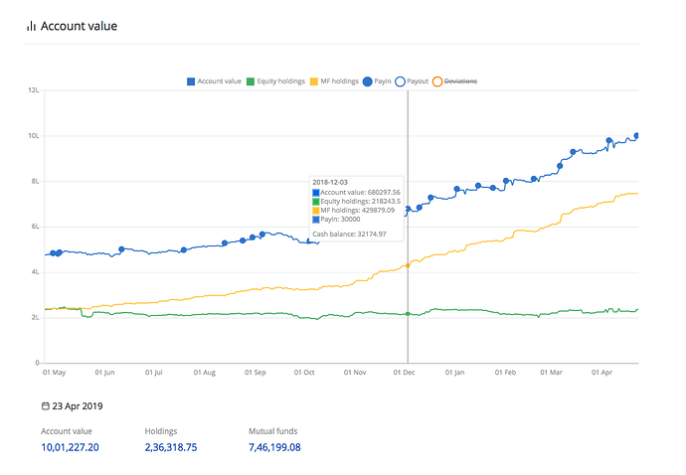The height and width of the screenshot is (475, 686).
Task: Click the green equity point on the crosshair
Action: point(408,314)
